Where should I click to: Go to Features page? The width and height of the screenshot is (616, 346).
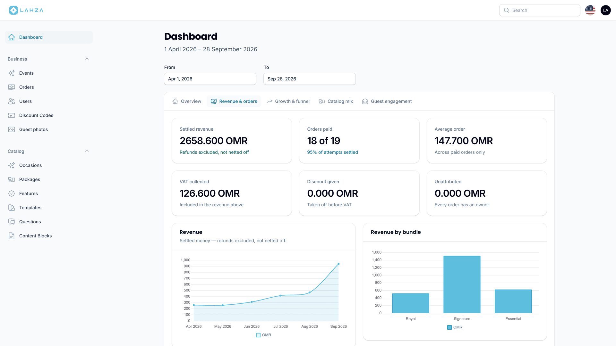(x=49, y=194)
